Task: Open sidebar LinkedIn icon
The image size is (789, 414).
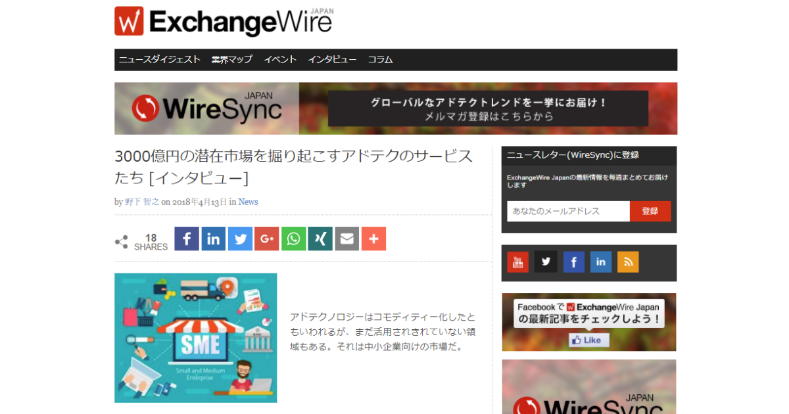Action: tap(601, 262)
